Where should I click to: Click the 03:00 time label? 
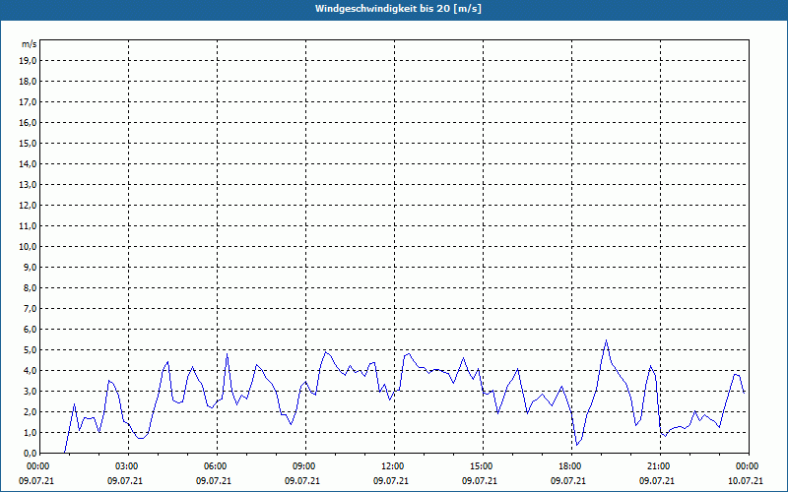[x=129, y=466]
